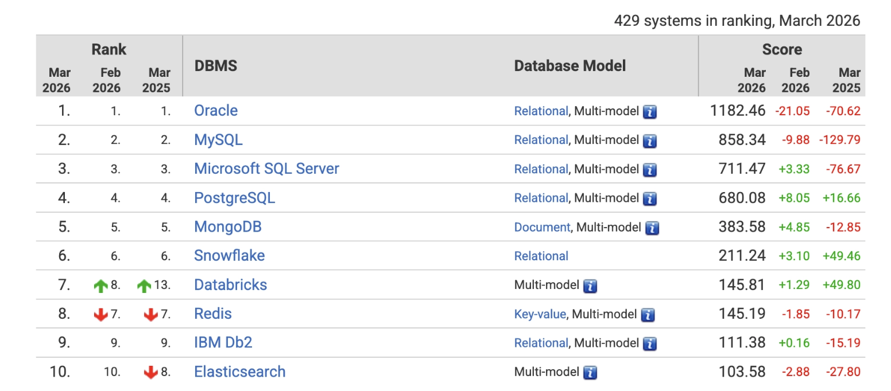Image resolution: width=891 pixels, height=391 pixels.
Task: Click the MySQL score 858.34
Action: pos(742,140)
